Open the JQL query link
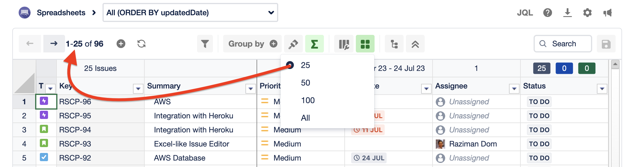632x167 pixels. coord(525,13)
